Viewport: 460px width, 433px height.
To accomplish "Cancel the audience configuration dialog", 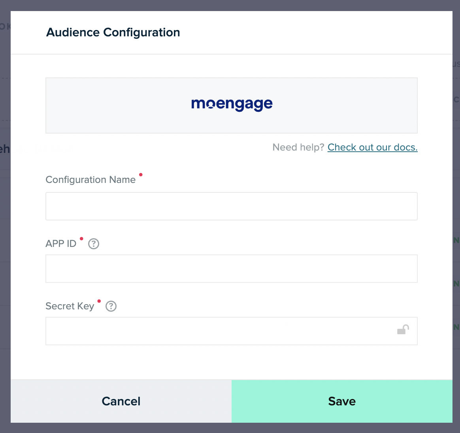I will pyautogui.click(x=121, y=401).
